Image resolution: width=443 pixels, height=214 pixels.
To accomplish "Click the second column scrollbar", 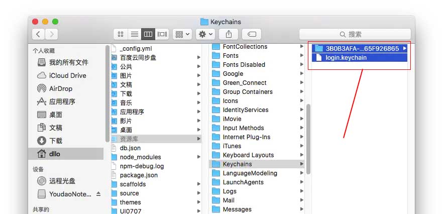I will 308,139.
